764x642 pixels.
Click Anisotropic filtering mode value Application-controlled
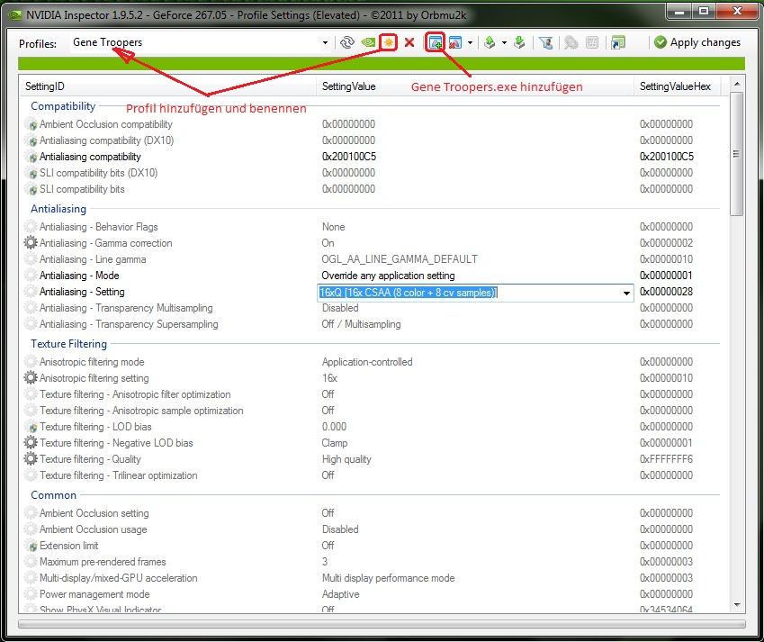coord(367,362)
